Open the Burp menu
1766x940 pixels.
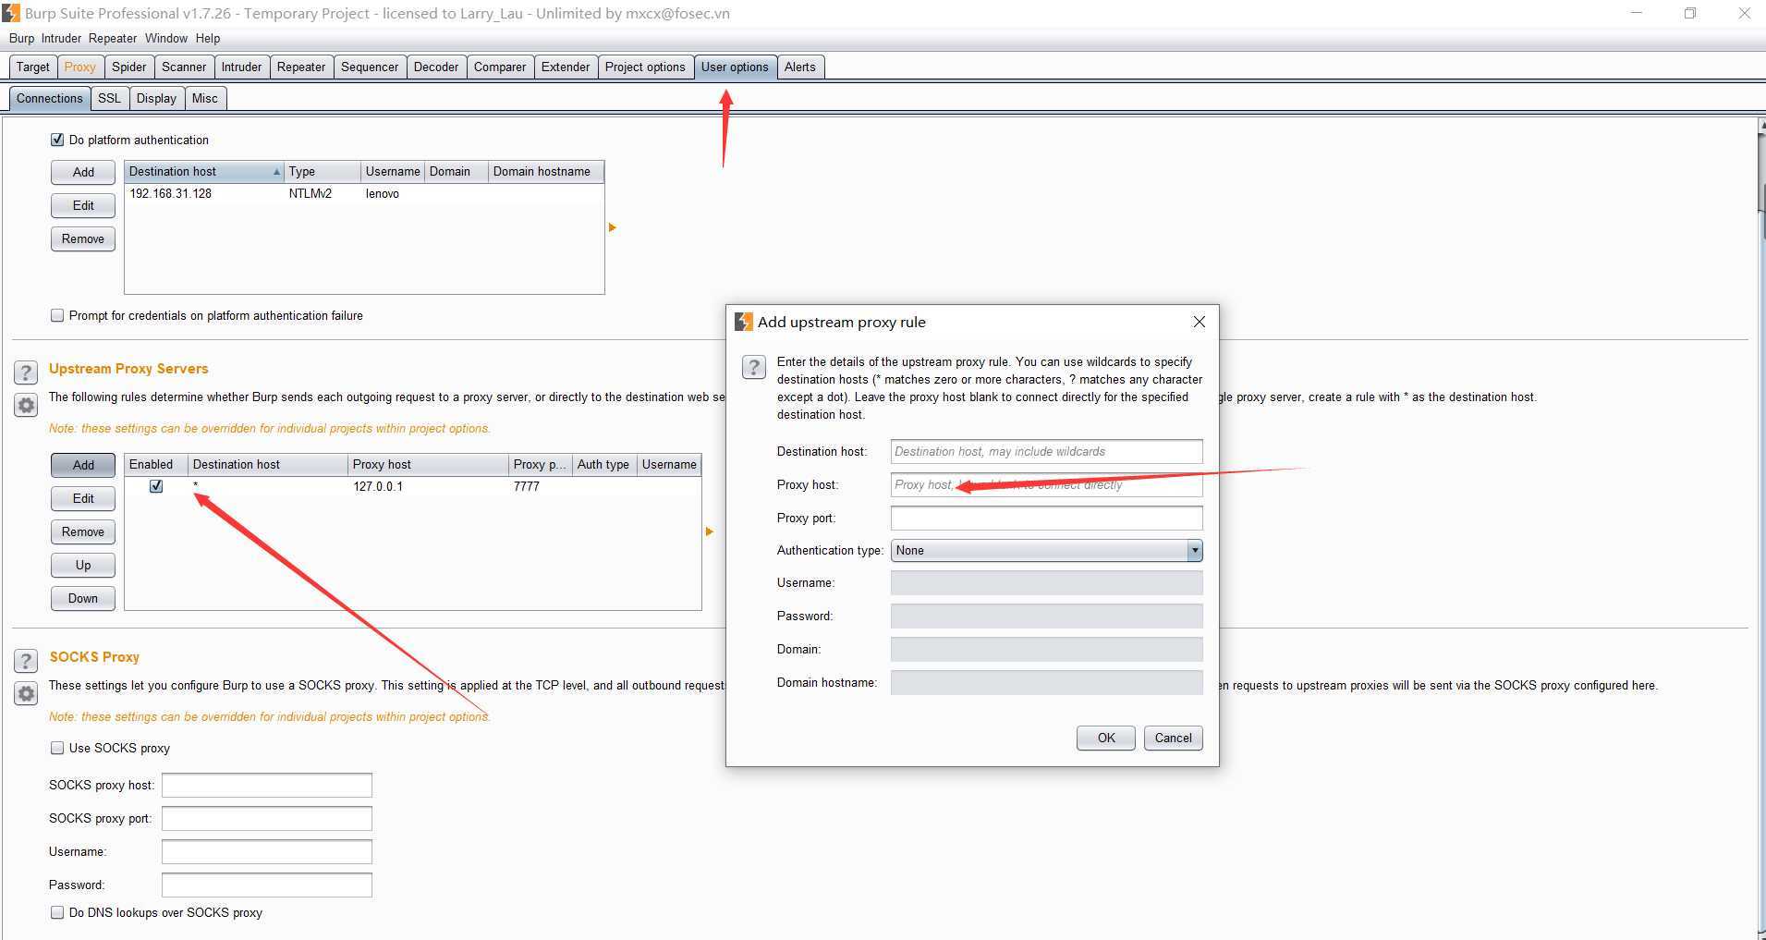point(21,38)
